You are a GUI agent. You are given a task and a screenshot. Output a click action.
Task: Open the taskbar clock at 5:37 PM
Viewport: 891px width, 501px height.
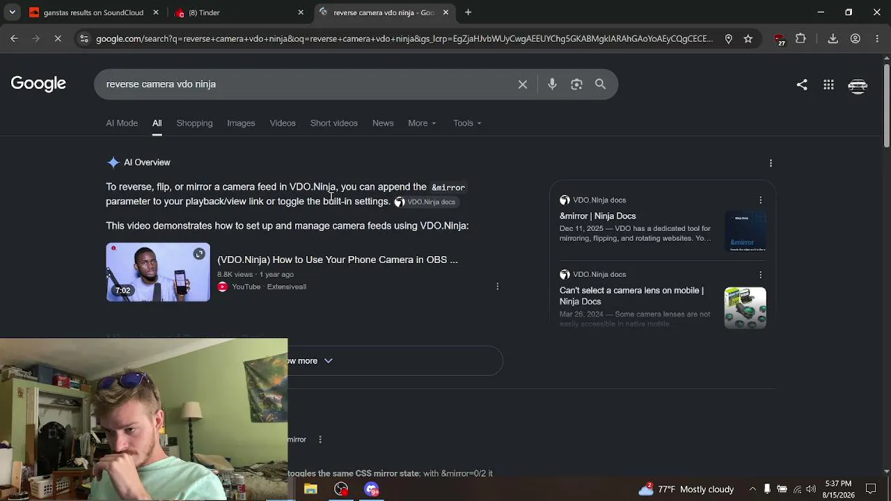(x=837, y=489)
